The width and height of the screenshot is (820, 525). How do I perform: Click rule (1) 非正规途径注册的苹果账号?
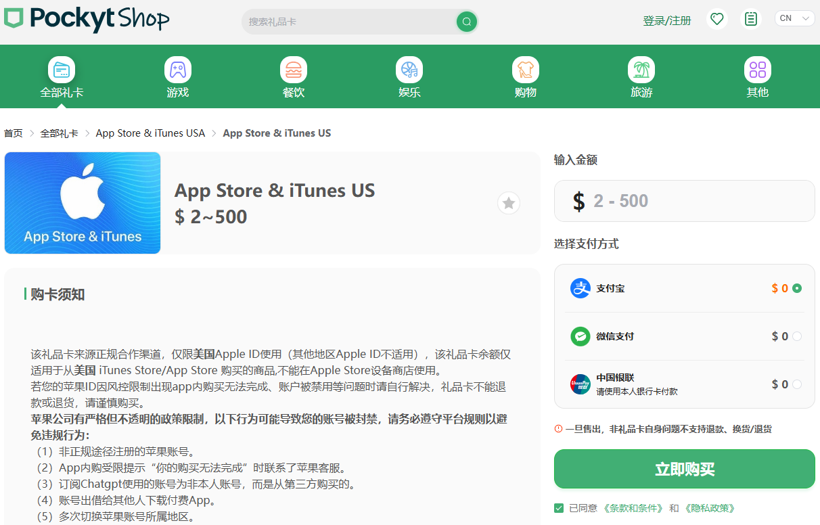pos(114,452)
